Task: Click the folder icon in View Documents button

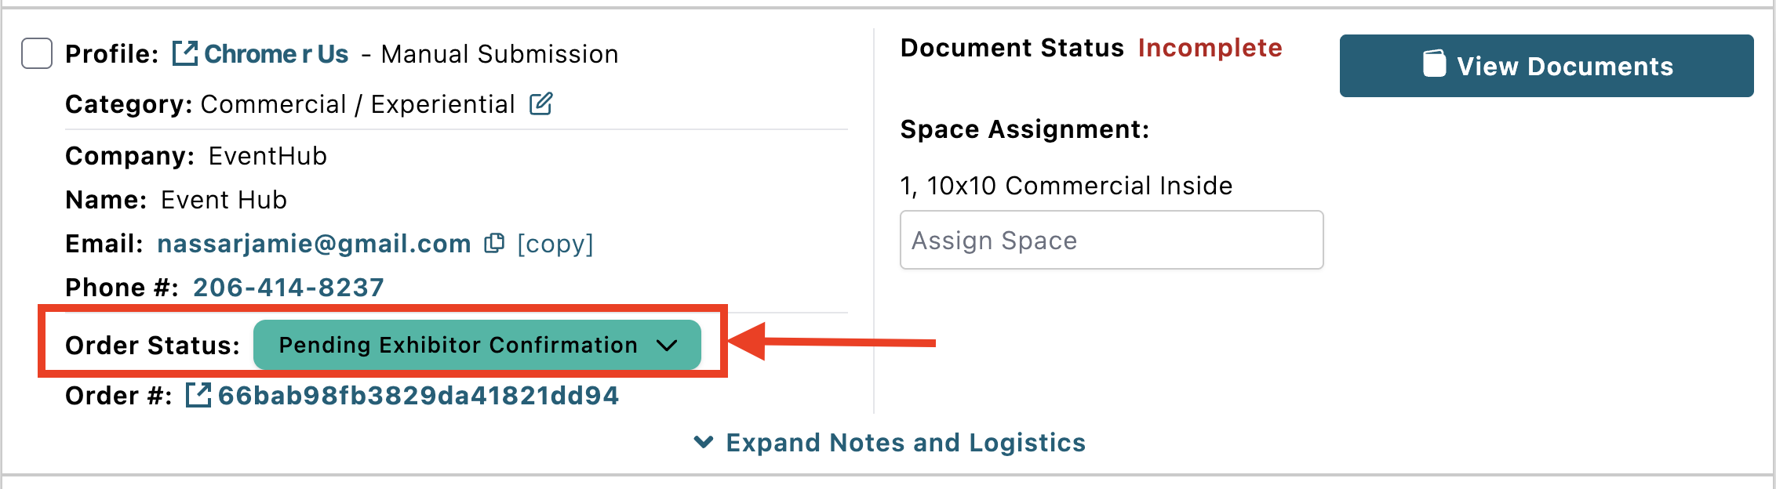Action: click(1434, 65)
